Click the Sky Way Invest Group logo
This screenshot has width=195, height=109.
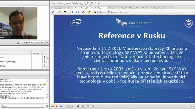click(75, 22)
